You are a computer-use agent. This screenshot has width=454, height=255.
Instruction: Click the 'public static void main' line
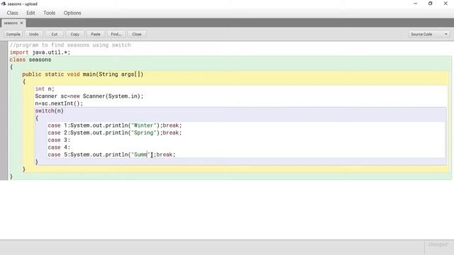(x=83, y=74)
